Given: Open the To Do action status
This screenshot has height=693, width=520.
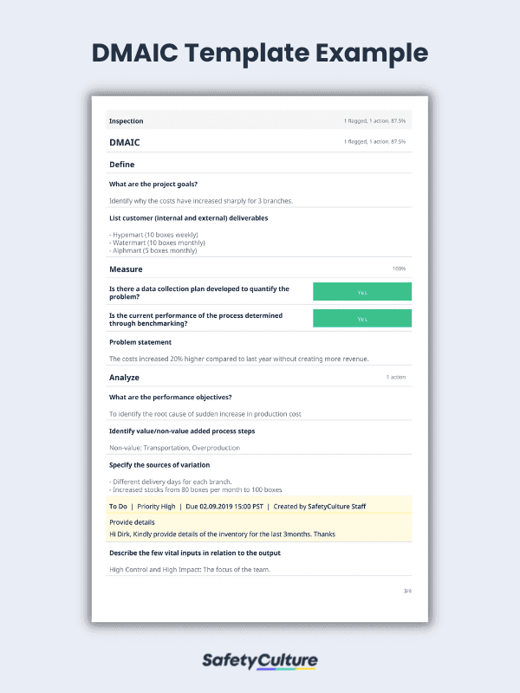Looking at the screenshot, I should (118, 507).
